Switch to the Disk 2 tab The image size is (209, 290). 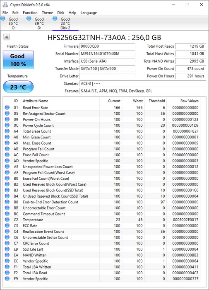point(65,24)
